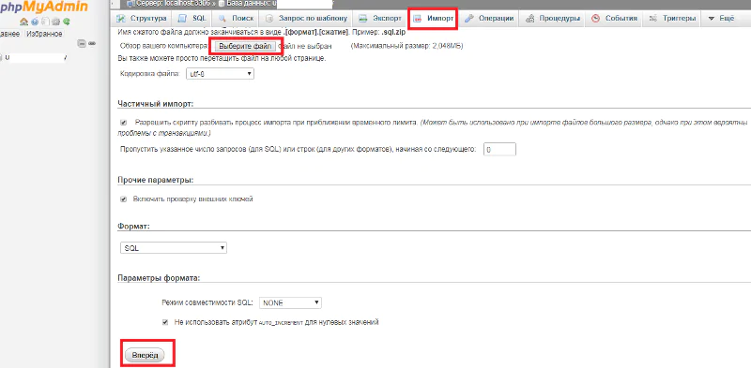Screen dimensions: 751x368
Task: Click "Частичный импорт:" heading
Action: [156, 104]
